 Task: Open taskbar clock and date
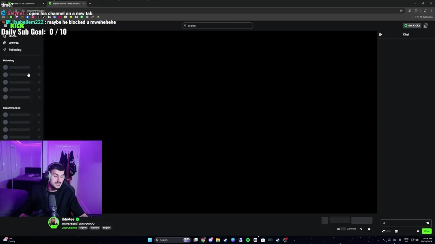click(427, 240)
